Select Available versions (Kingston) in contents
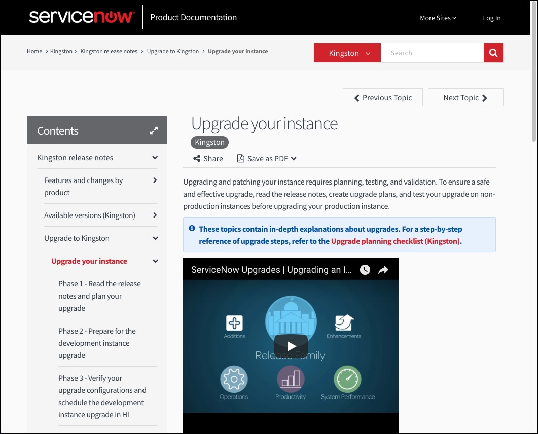Image resolution: width=538 pixels, height=434 pixels. (x=90, y=215)
